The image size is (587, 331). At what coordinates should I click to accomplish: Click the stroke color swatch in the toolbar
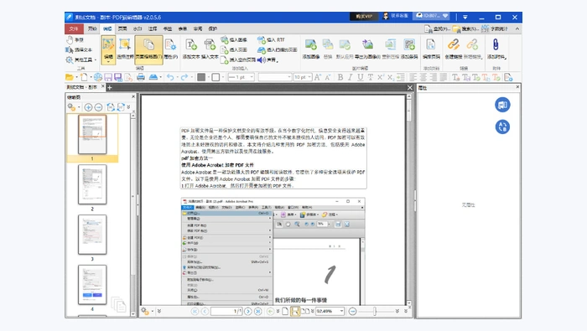pyautogui.click(x=216, y=77)
